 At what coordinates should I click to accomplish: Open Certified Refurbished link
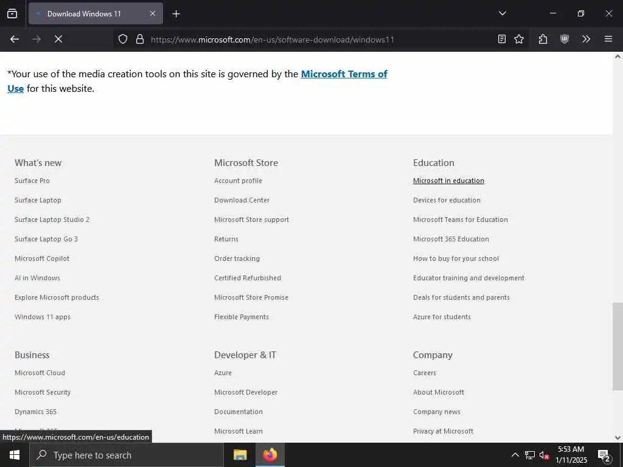click(x=248, y=278)
